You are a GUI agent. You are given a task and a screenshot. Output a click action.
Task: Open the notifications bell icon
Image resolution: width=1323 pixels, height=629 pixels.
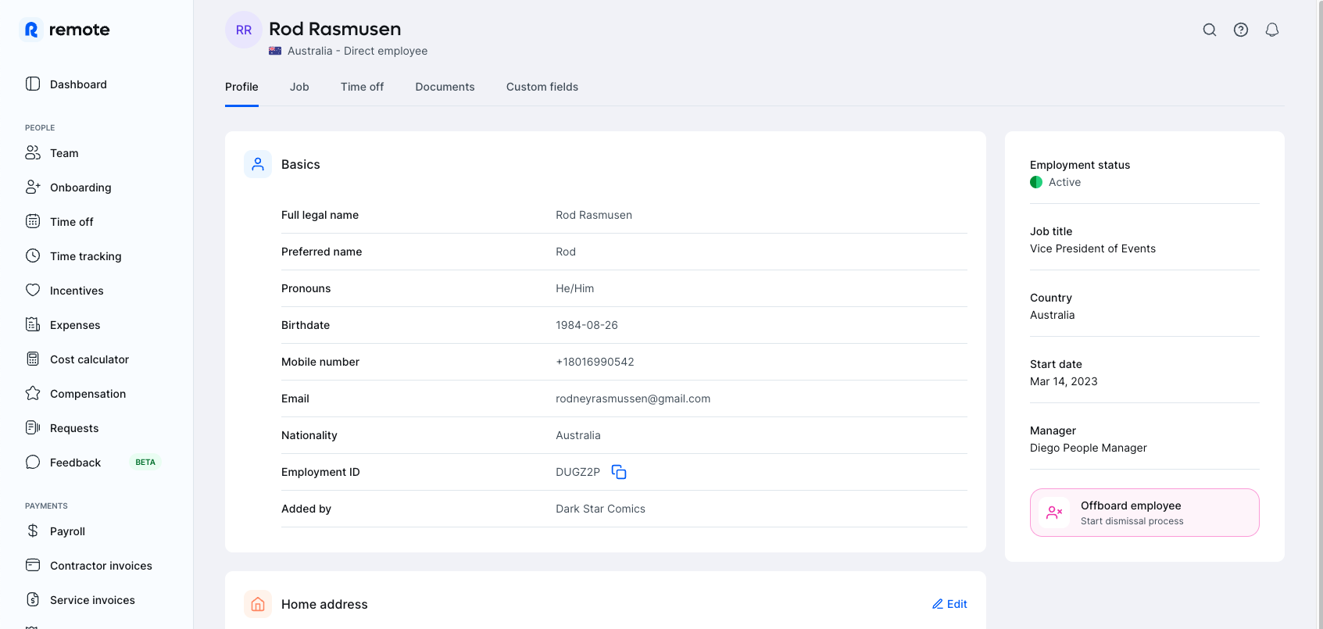(x=1271, y=30)
